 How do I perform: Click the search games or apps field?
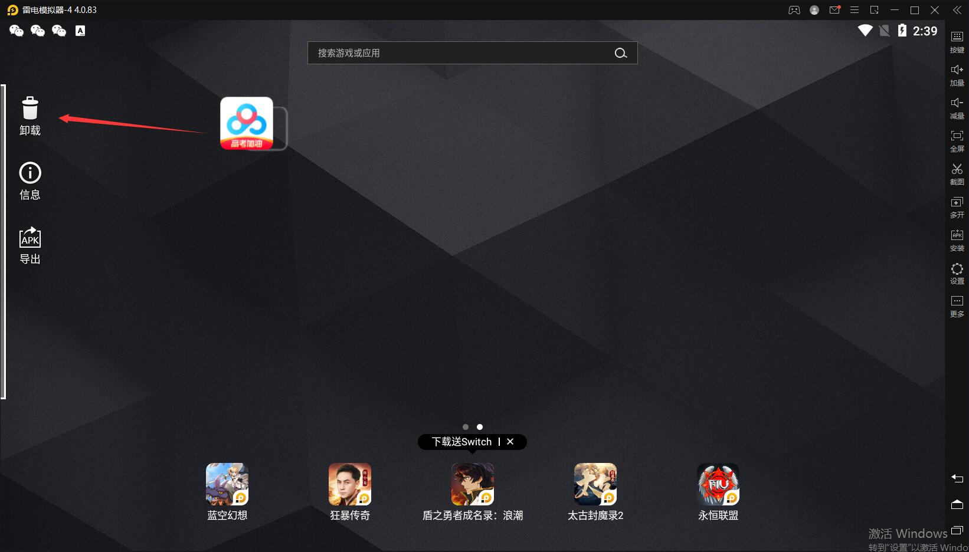[460, 53]
